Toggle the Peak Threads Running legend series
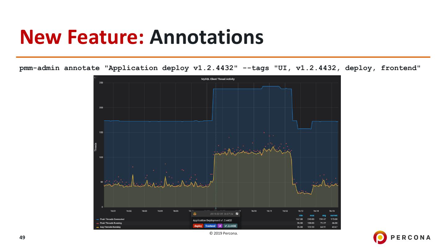The height and width of the screenshot is (250, 445). [x=111, y=223]
